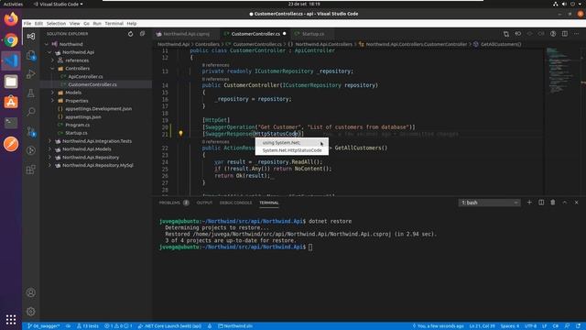The image size is (586, 330).
Task: Open Ubuntu Software from the dock
Action: [x=11, y=102]
